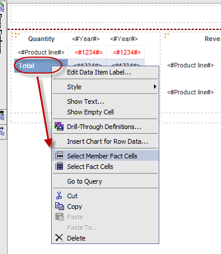This screenshot has width=221, height=254.
Task: Click the greyed Paste To entry
Action: (105, 228)
